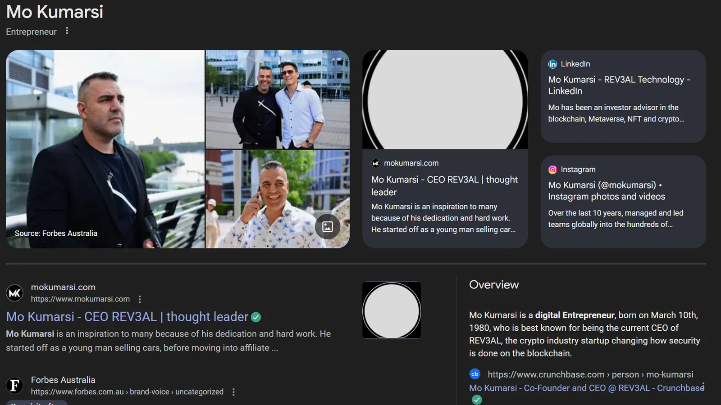Viewport: 721px width, 405px height.
Task: Open more options for mokumarsi.com result
Action: pos(140,299)
